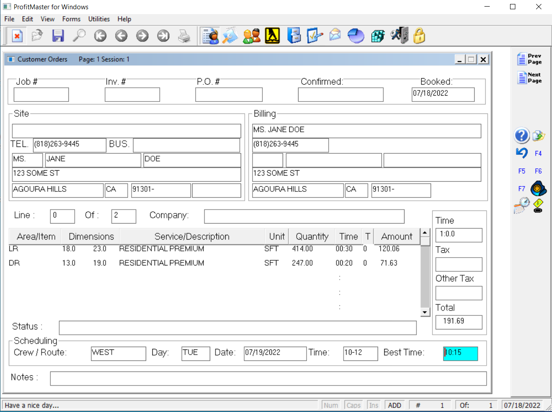Print the order using the printer icon
This screenshot has width=552, height=412.
point(184,36)
